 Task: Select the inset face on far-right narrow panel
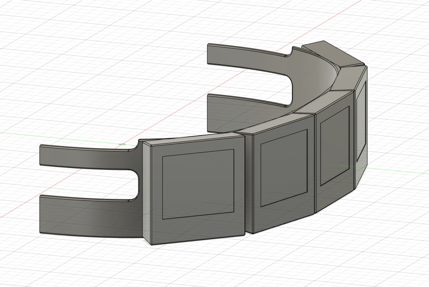[x=361, y=120]
